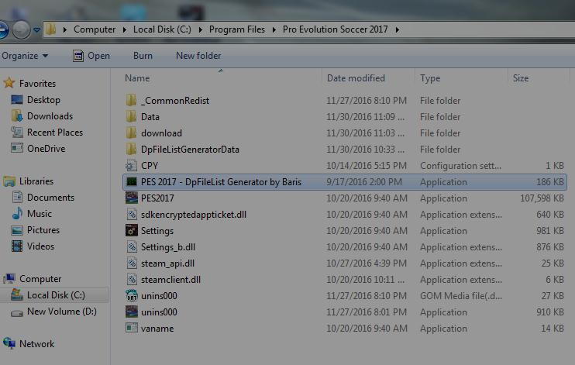Image resolution: width=575 pixels, height=365 pixels.
Task: Select the DpFileListGeneratorData folder icon
Action: pos(131,149)
